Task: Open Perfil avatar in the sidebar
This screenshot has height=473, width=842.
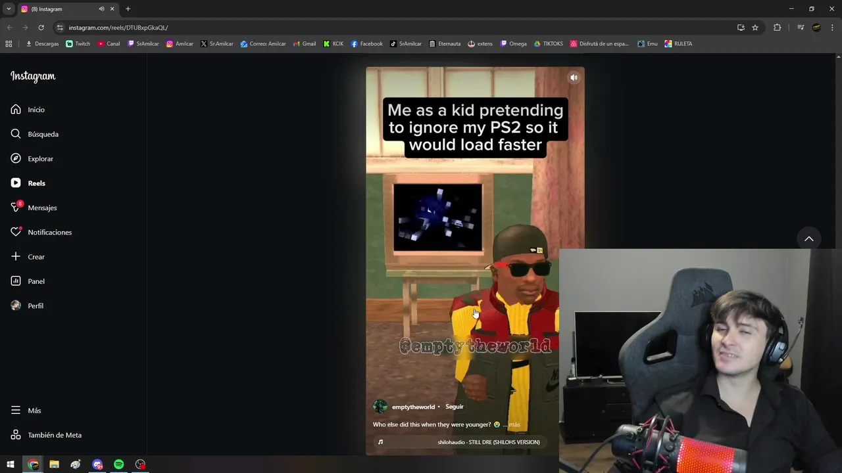Action: click(16, 305)
